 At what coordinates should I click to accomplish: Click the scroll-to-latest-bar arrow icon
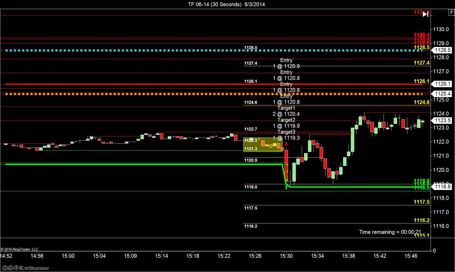[x=425, y=14]
